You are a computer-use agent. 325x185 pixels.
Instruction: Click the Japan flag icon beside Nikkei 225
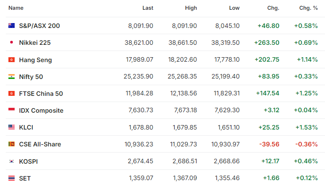tap(12, 42)
